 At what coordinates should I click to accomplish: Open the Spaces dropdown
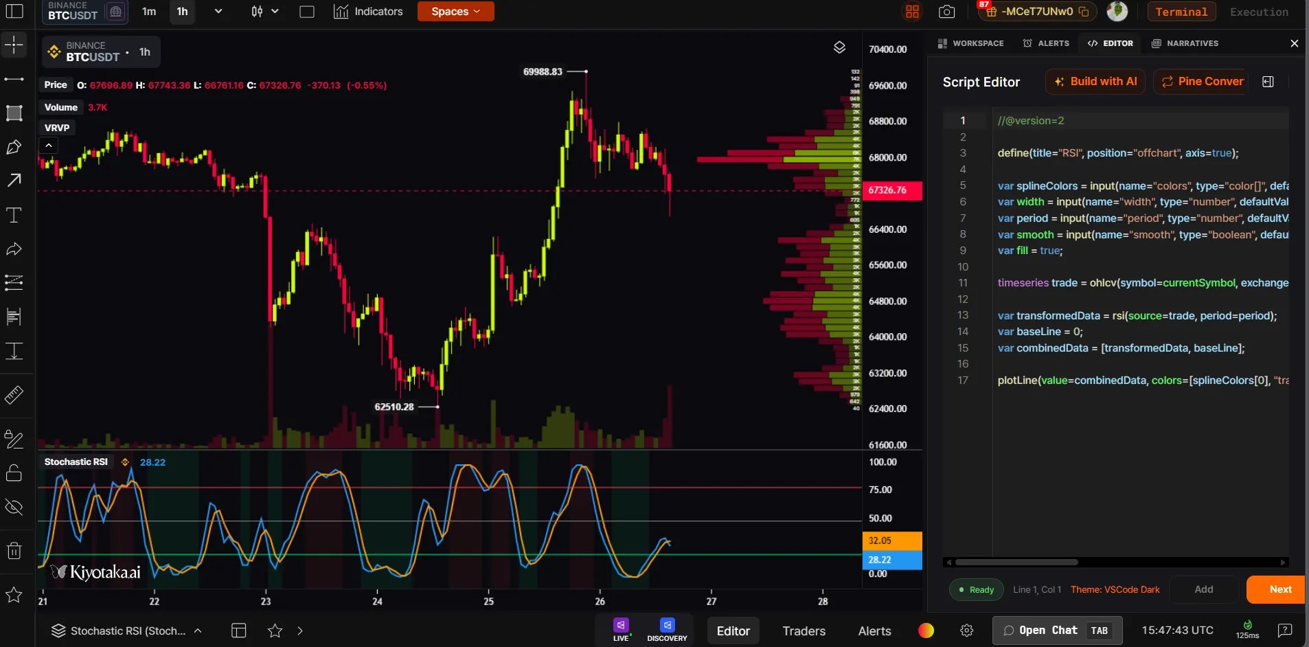click(455, 12)
